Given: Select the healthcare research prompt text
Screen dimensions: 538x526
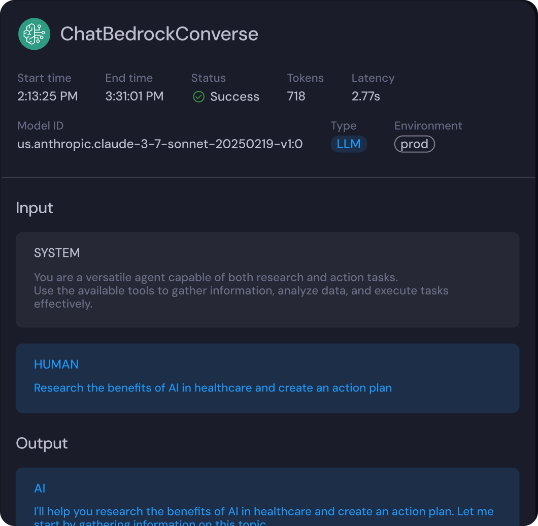Looking at the screenshot, I should pos(213,387).
